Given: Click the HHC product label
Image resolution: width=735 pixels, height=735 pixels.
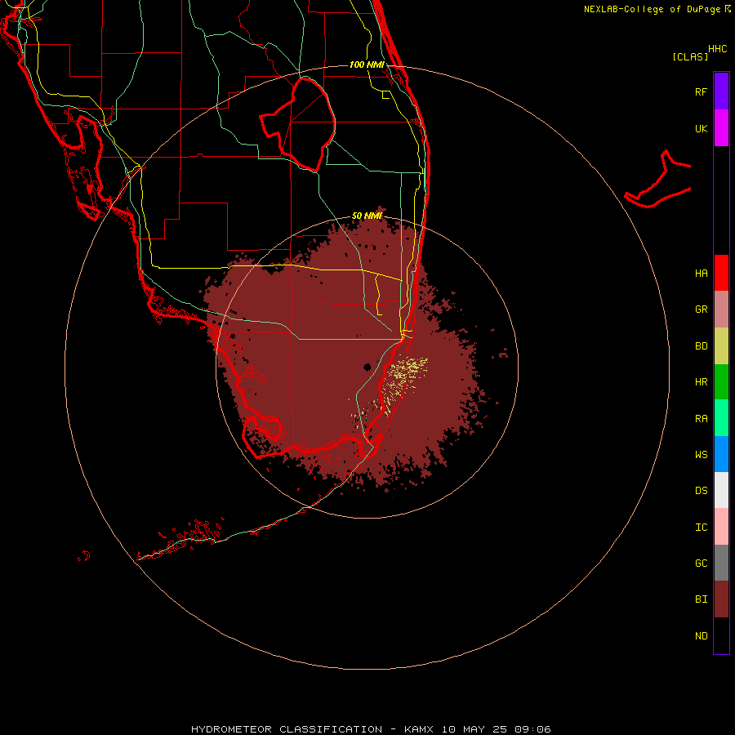Looking at the screenshot, I should tap(717, 49).
